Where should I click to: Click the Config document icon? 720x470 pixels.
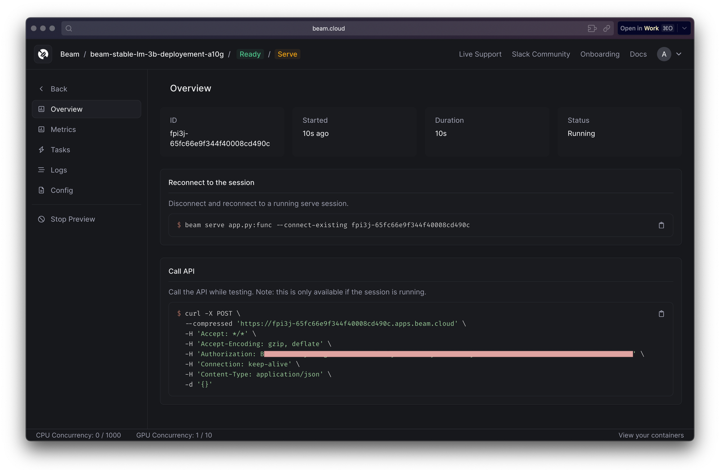pos(41,190)
